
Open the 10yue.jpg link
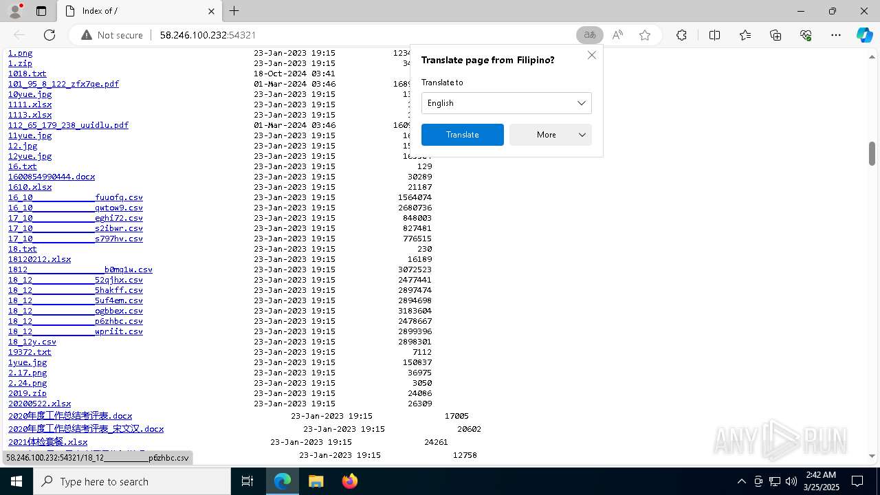(x=30, y=94)
